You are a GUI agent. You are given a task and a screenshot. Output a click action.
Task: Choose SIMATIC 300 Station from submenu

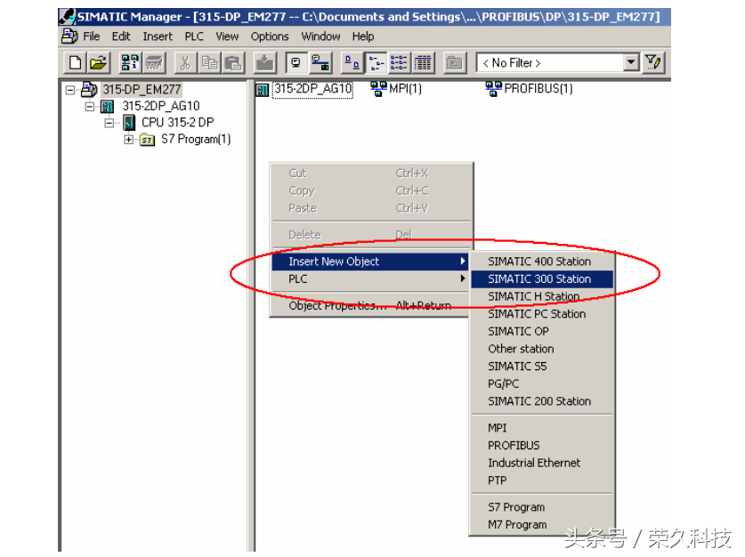[x=539, y=278]
